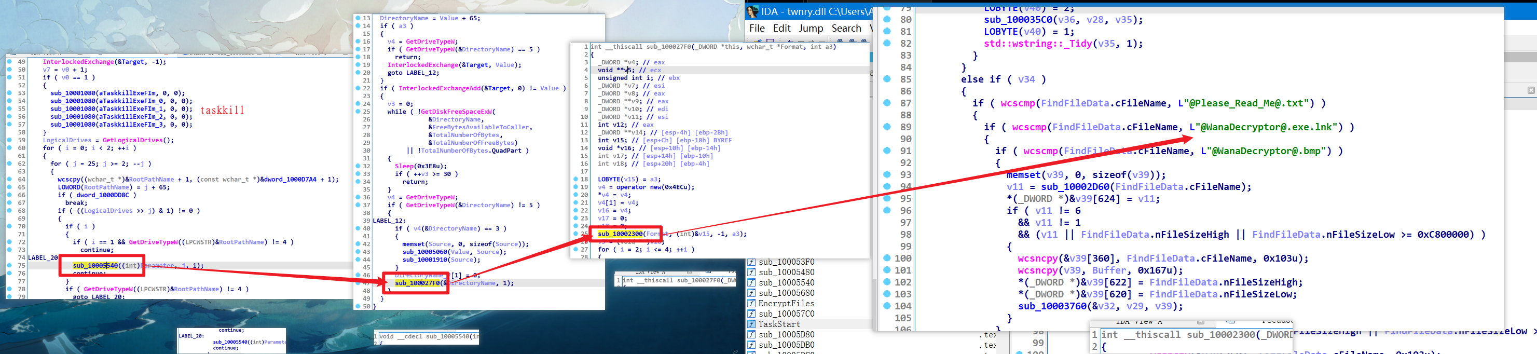Toggle breakpoint dot on line 80
The width and height of the screenshot is (1537, 354).
(x=887, y=20)
